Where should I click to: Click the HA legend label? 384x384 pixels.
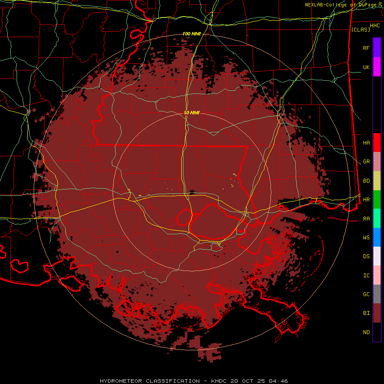pos(366,143)
